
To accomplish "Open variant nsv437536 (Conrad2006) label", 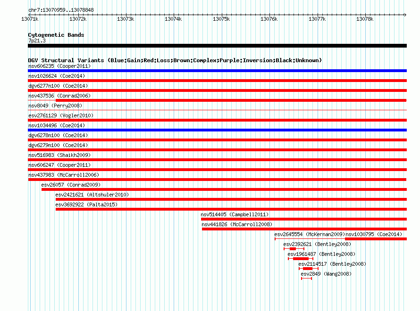I will click(x=59, y=96).
